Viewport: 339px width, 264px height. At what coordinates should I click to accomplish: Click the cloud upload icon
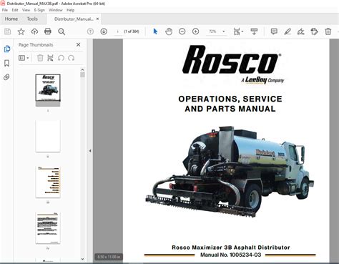tap(34, 31)
